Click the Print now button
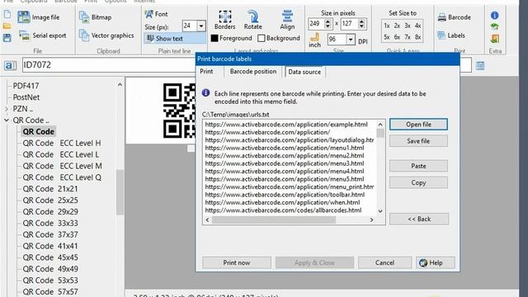The width and height of the screenshot is (528, 297). [x=237, y=262]
